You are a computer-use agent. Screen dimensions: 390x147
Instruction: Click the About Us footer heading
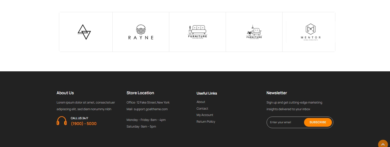(x=65, y=93)
